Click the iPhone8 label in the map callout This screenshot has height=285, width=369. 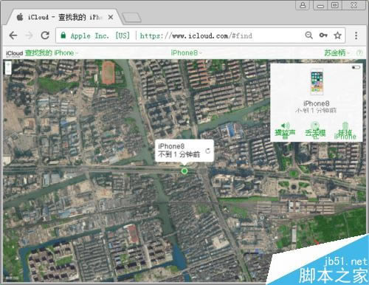tap(171, 146)
